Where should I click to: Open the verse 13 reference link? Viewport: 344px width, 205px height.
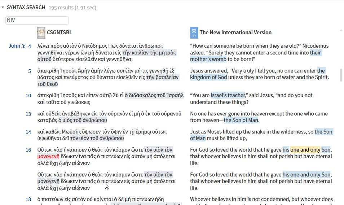(28, 114)
